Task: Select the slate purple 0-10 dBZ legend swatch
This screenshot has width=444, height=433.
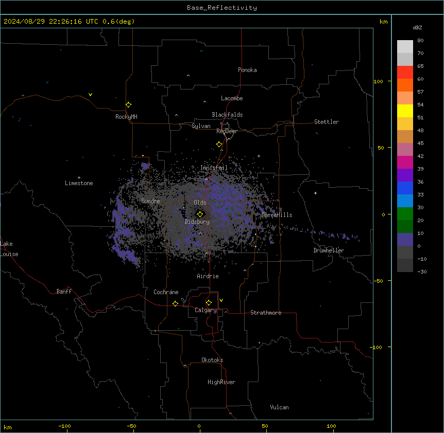Action: (x=405, y=240)
